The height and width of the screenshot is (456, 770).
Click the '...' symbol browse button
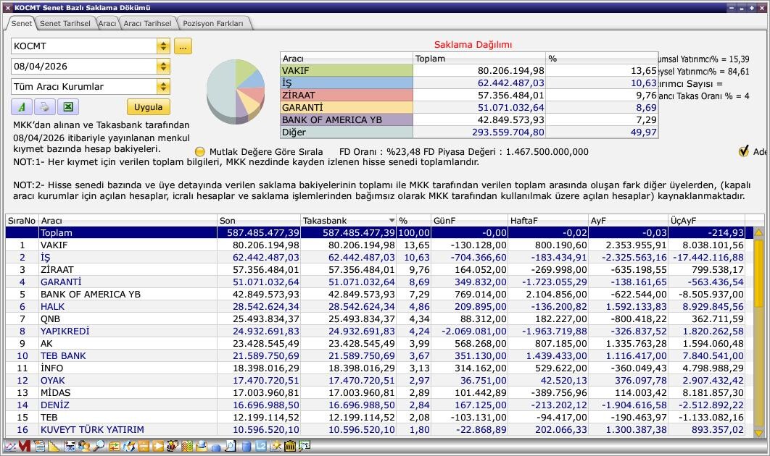click(x=183, y=46)
